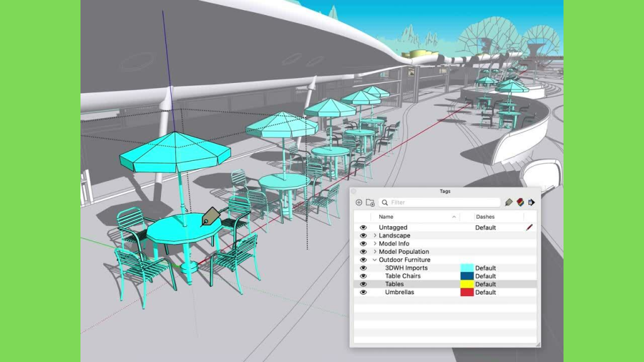Viewport: 644px width, 362px height.
Task: Expand the Model Population folder
Action: 375,251
